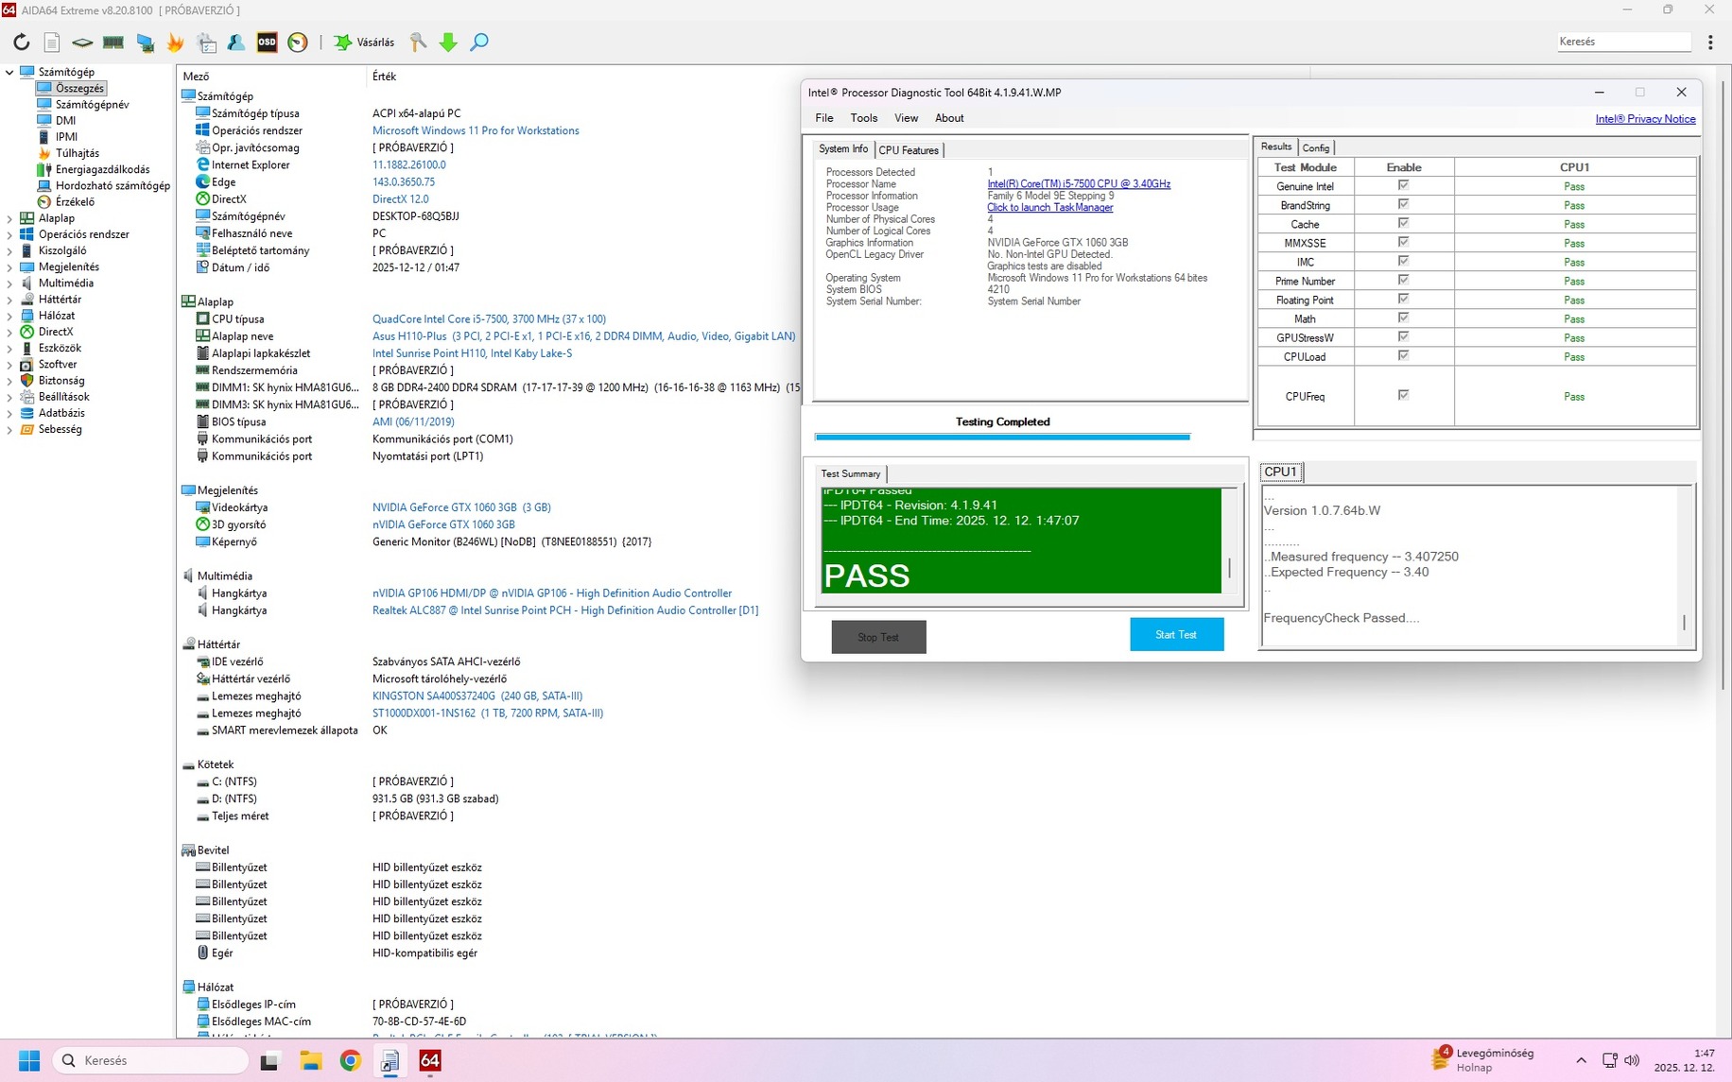Click the Windows Start button
The height and width of the screenshot is (1082, 1732).
[29, 1060]
